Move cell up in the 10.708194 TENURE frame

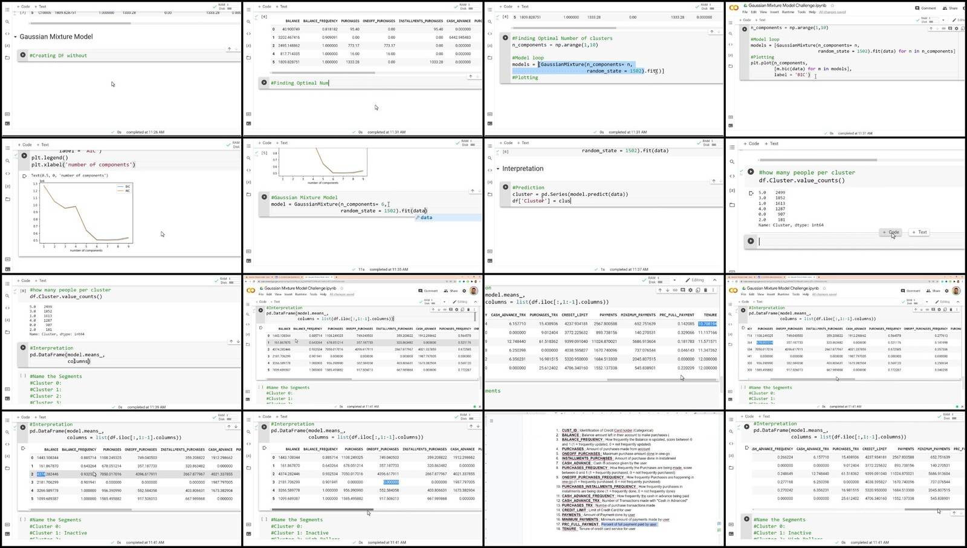coord(660,290)
